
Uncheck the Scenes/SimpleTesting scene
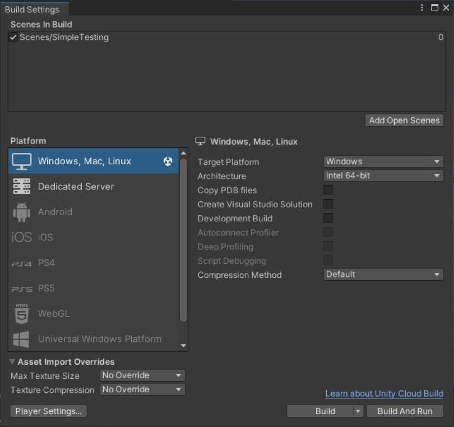pyautogui.click(x=12, y=37)
